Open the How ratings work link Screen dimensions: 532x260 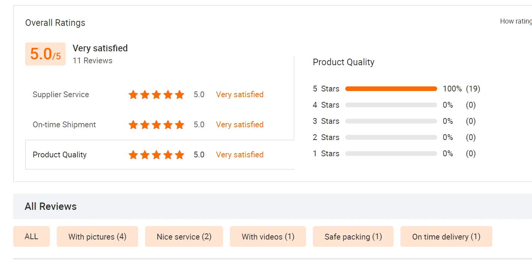tap(516, 22)
